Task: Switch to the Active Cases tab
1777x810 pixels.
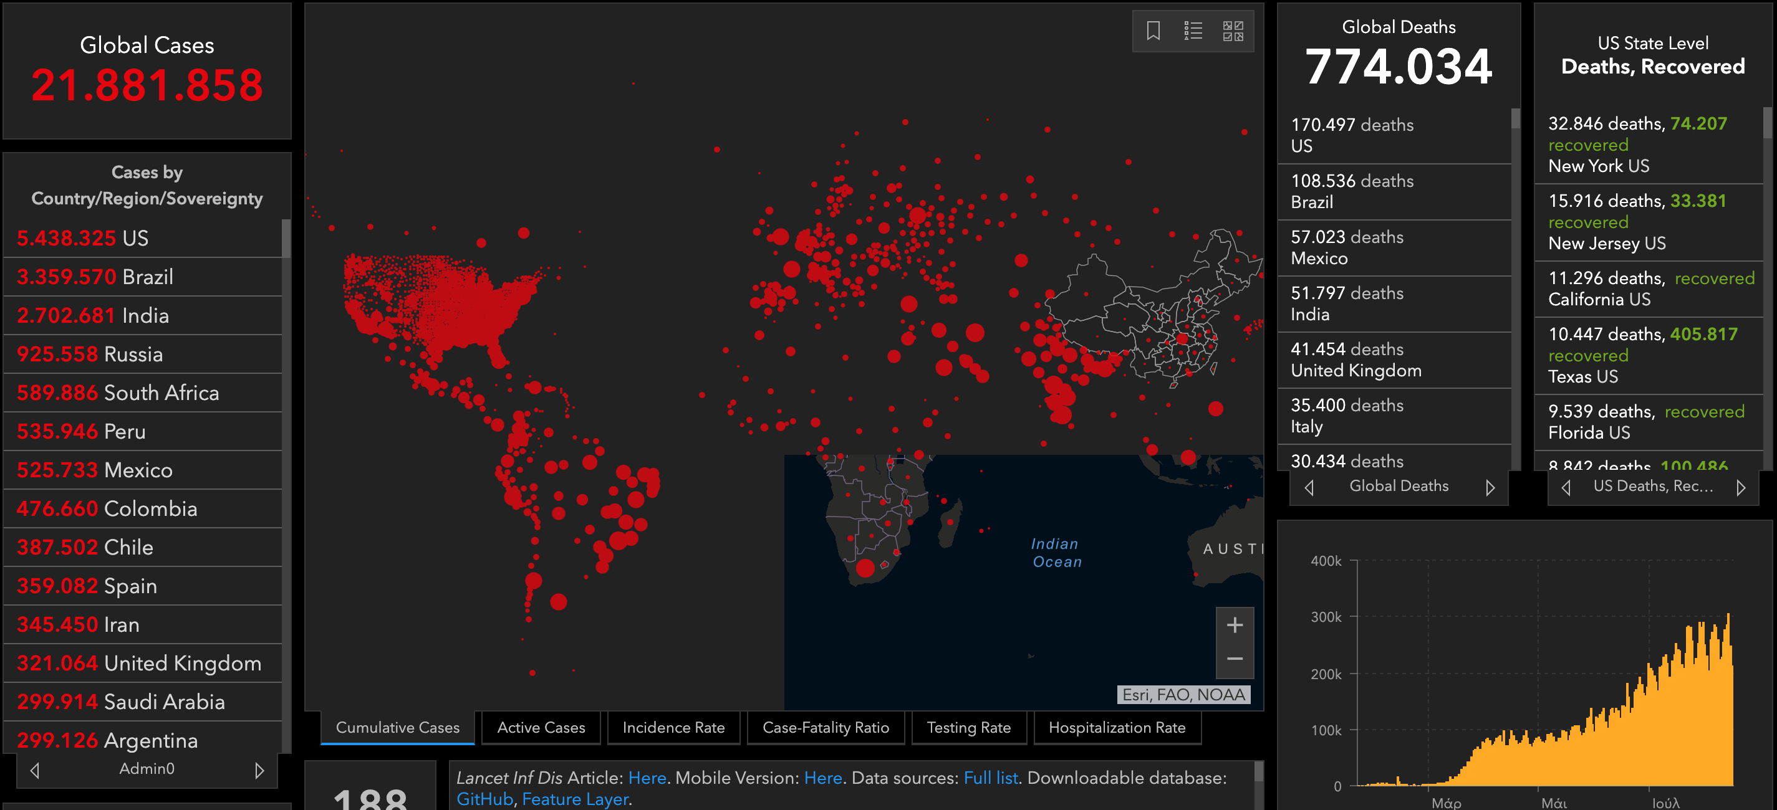Action: [x=541, y=727]
